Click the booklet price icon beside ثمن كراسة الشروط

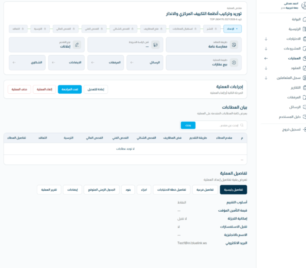tap(155, 45)
